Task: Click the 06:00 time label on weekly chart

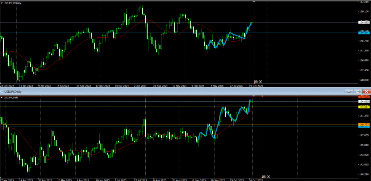Action: (258, 82)
